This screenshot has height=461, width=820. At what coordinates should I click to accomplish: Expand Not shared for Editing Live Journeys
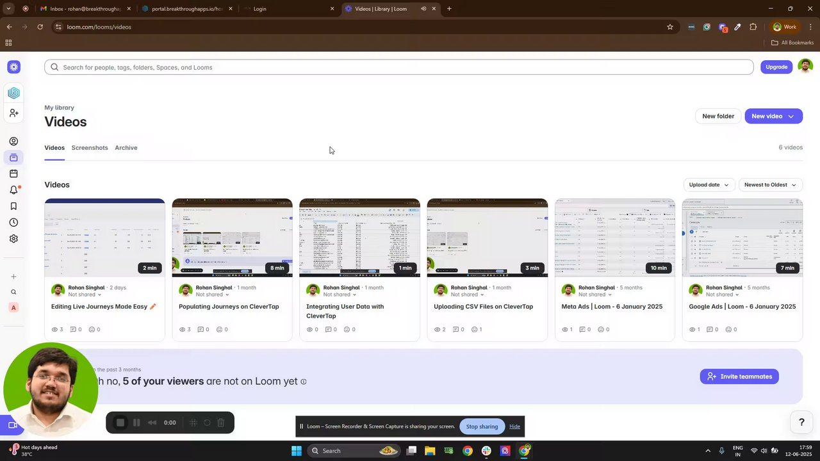[85, 295]
